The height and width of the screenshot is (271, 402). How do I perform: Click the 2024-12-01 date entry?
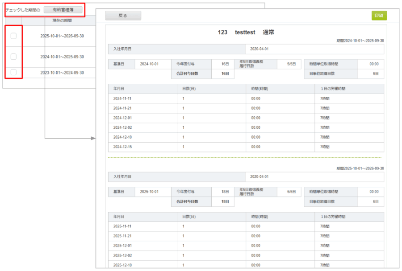[x=122, y=118]
